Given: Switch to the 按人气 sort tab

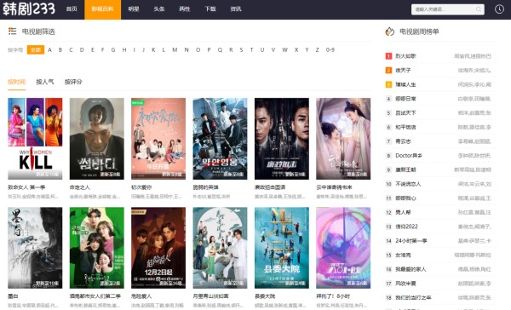Looking at the screenshot, I should pos(45,82).
